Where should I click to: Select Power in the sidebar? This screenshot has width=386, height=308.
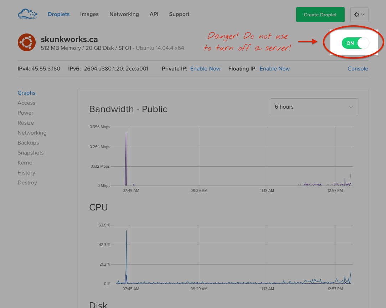click(25, 113)
